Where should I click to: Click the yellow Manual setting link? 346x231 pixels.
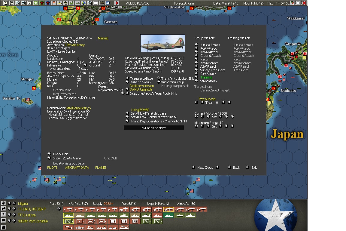[x=103, y=38]
